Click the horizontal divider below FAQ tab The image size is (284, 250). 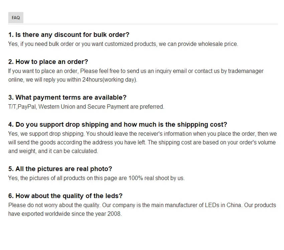point(143,24)
